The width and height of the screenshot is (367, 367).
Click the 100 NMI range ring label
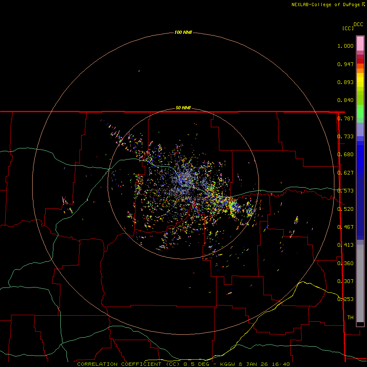coord(183,32)
